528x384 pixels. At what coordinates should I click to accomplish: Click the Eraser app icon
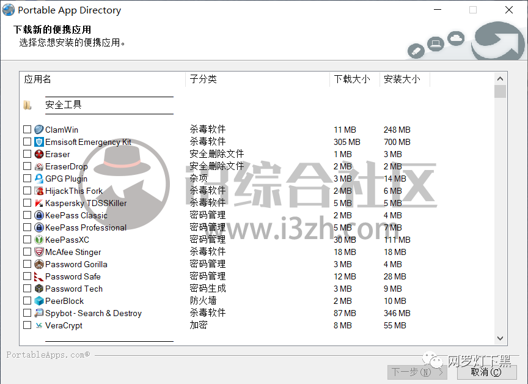39,154
